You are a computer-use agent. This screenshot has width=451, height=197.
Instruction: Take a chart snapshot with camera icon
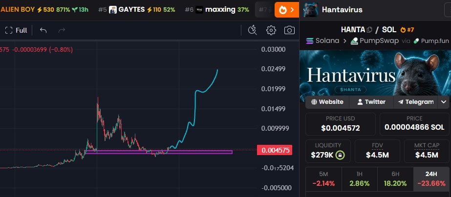tap(289, 30)
